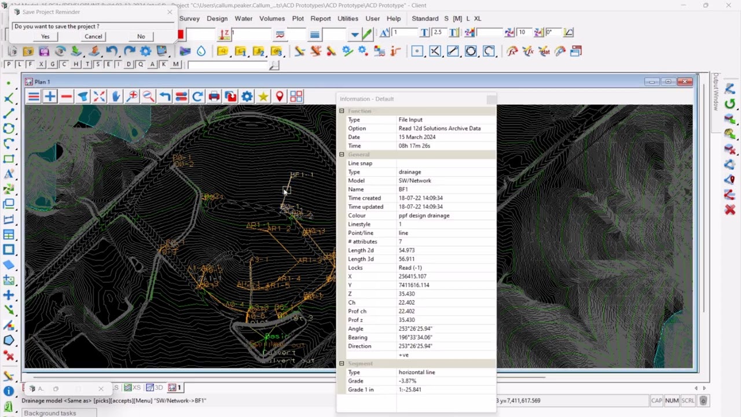Open plan view settings gear icon
741x417 pixels.
247,97
